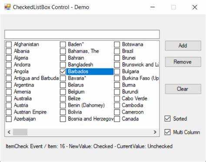
Task: Tick the Algeria checkbox
Action: tap(9, 58)
